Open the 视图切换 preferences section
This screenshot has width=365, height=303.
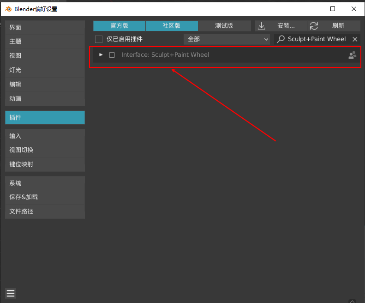tap(45, 150)
